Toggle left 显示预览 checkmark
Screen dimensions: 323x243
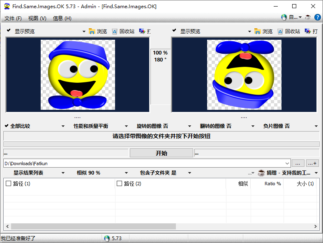(x=9, y=30)
